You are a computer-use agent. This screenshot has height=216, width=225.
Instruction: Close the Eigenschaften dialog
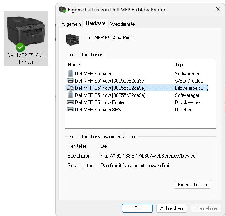point(218,9)
